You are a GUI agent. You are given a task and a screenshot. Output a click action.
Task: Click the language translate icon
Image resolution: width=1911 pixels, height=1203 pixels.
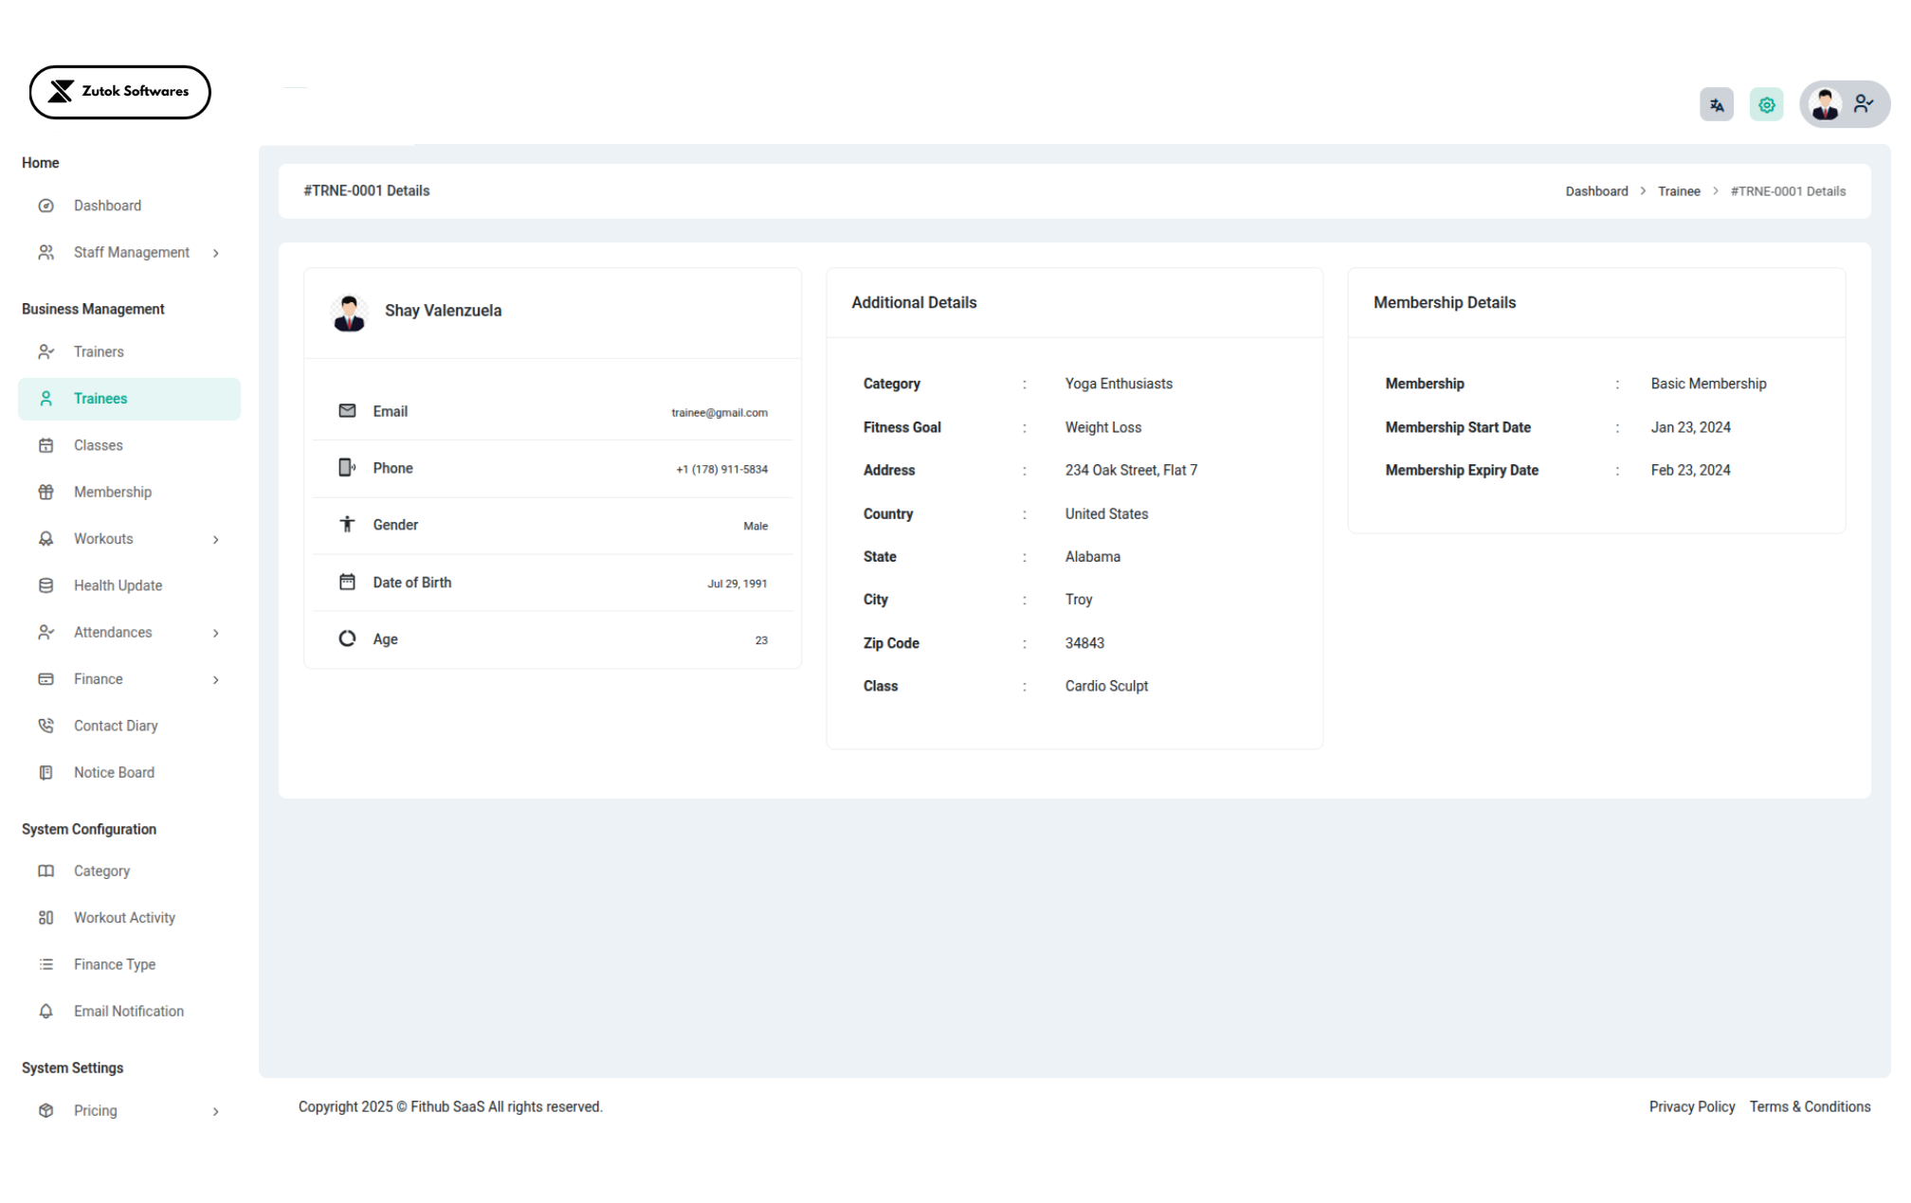point(1717,105)
